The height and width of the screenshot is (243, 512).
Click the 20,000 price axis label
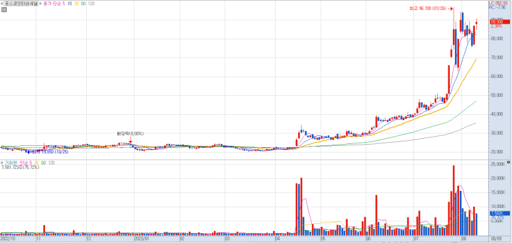[496, 152]
